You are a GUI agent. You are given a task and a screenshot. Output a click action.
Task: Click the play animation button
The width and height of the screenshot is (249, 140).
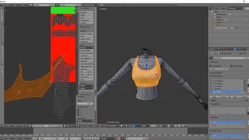point(93,138)
